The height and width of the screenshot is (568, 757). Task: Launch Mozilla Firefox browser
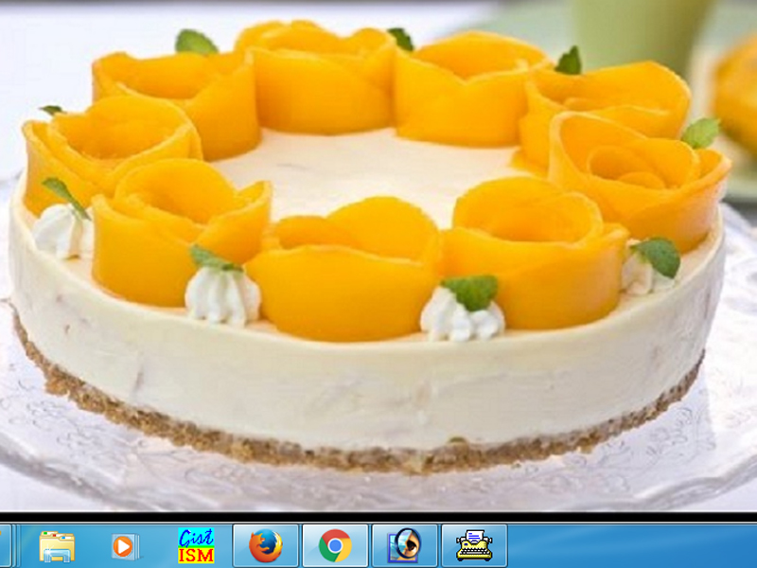(x=266, y=546)
